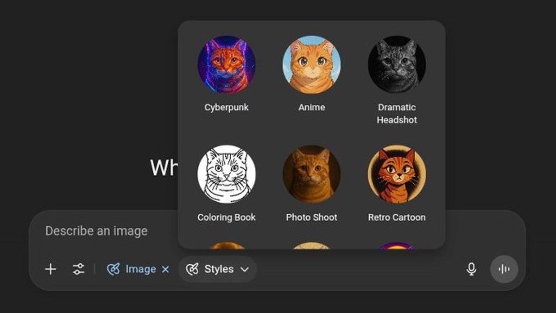The image size is (556, 313).
Task: Click the "Describe an image" prompt field
Action: (x=96, y=231)
